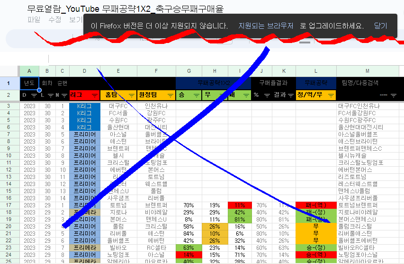Click the red 14% cell in the 승 column
This screenshot has width=404, height=264.
pos(189,255)
